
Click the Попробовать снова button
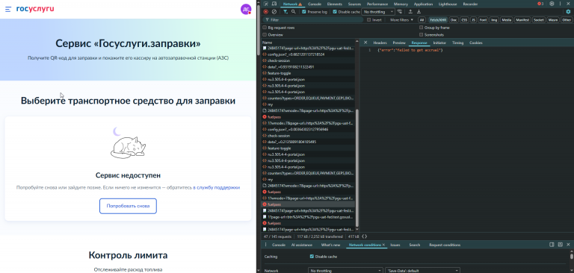coord(128,206)
